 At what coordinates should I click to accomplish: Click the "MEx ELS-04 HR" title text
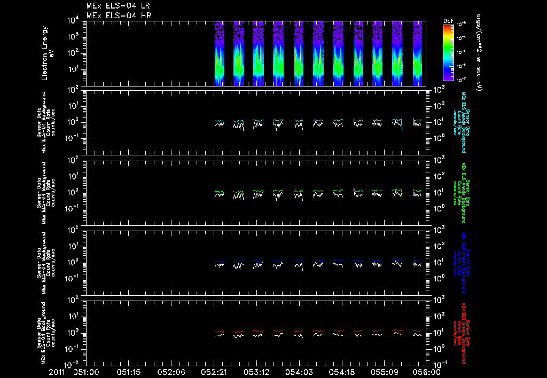[119, 15]
